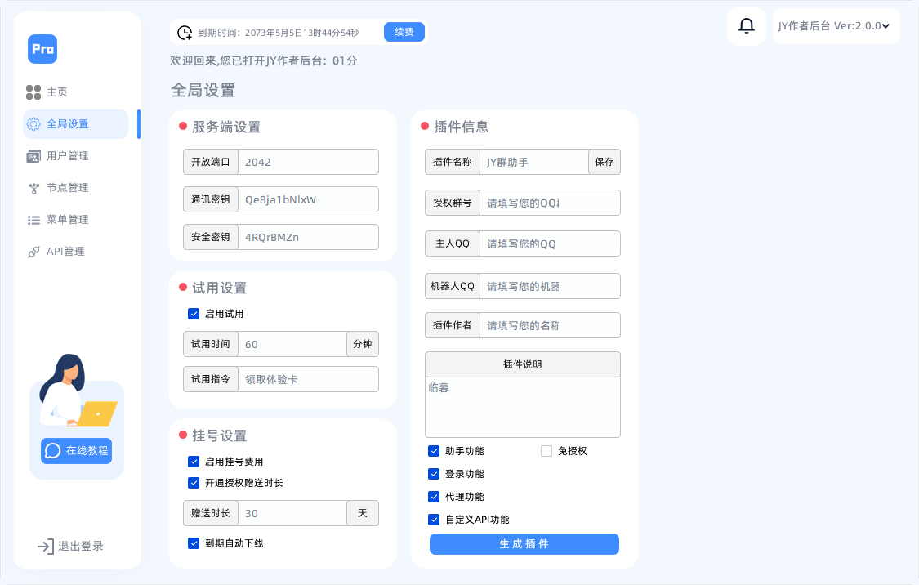This screenshot has width=919, height=585.
Task: Disable the 启用试用 trial checkbox
Action: point(194,314)
